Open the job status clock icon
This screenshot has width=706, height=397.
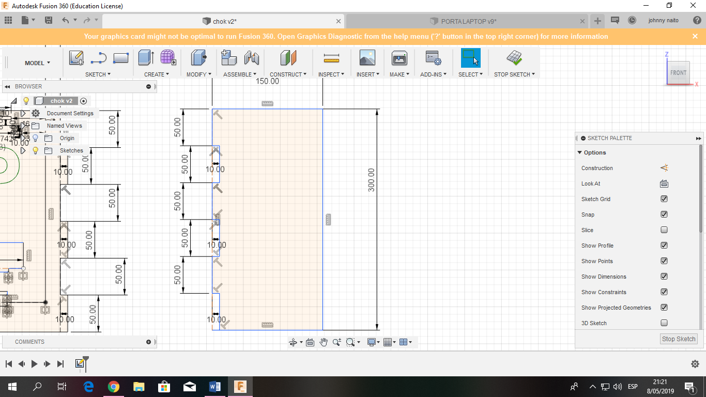coord(632,21)
